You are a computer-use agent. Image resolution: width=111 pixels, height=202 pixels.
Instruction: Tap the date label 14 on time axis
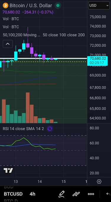(x=40, y=182)
